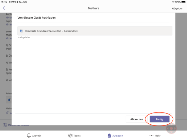Tap the back arrow in header

pos(4,8)
